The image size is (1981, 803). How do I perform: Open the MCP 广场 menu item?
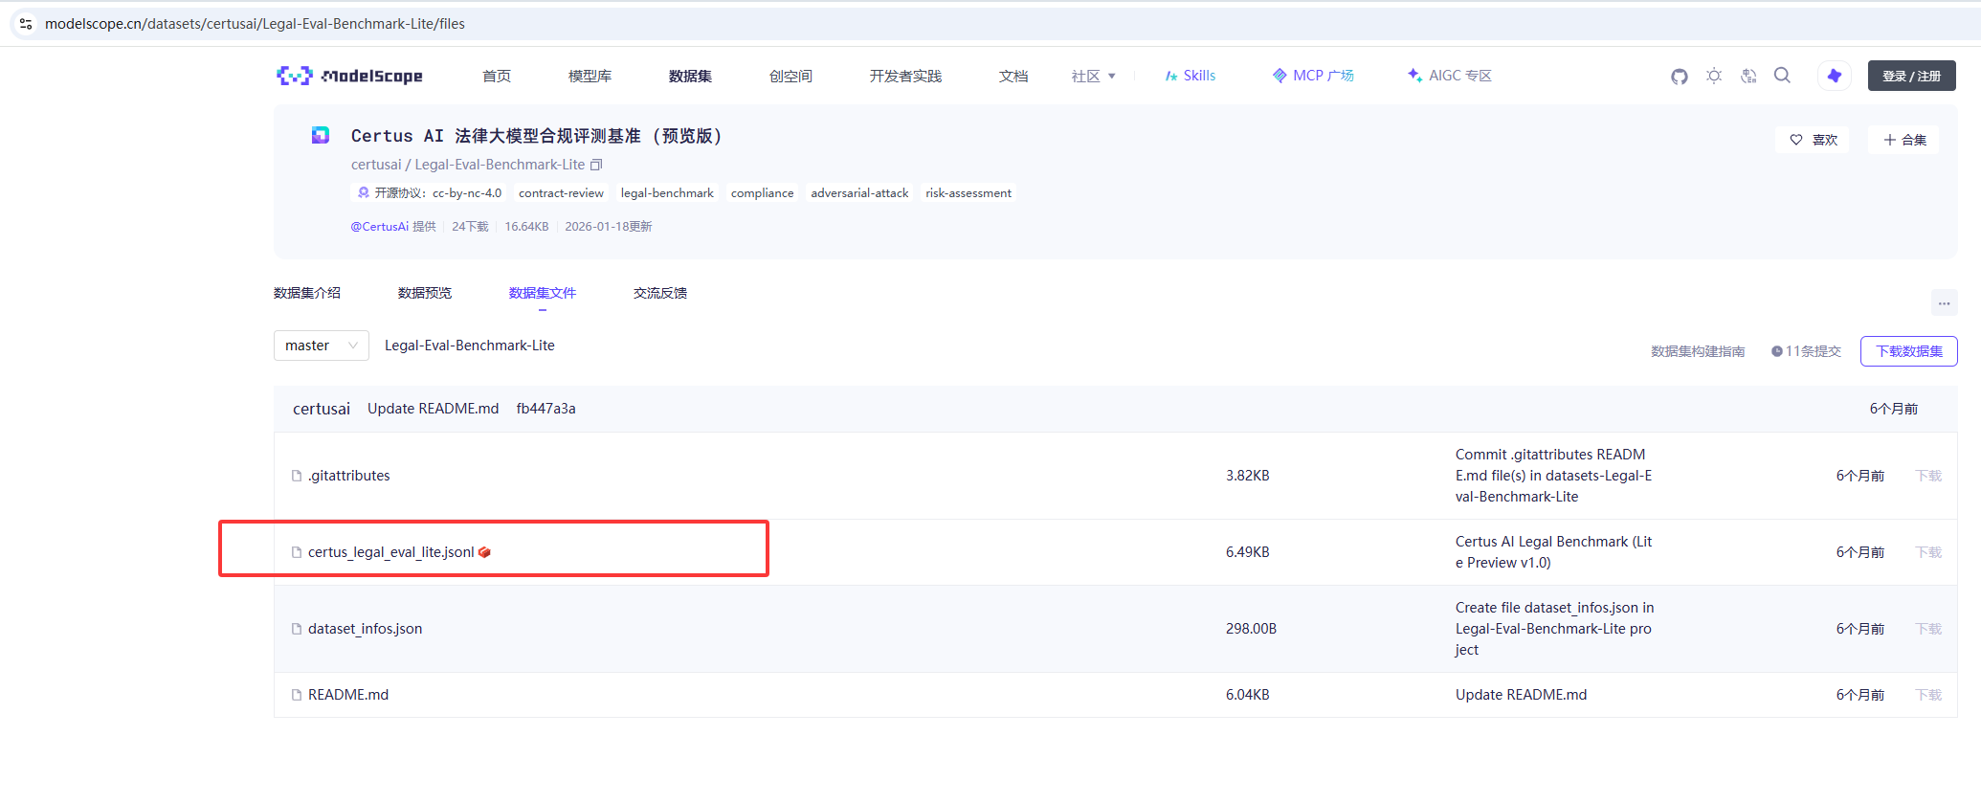click(1313, 76)
